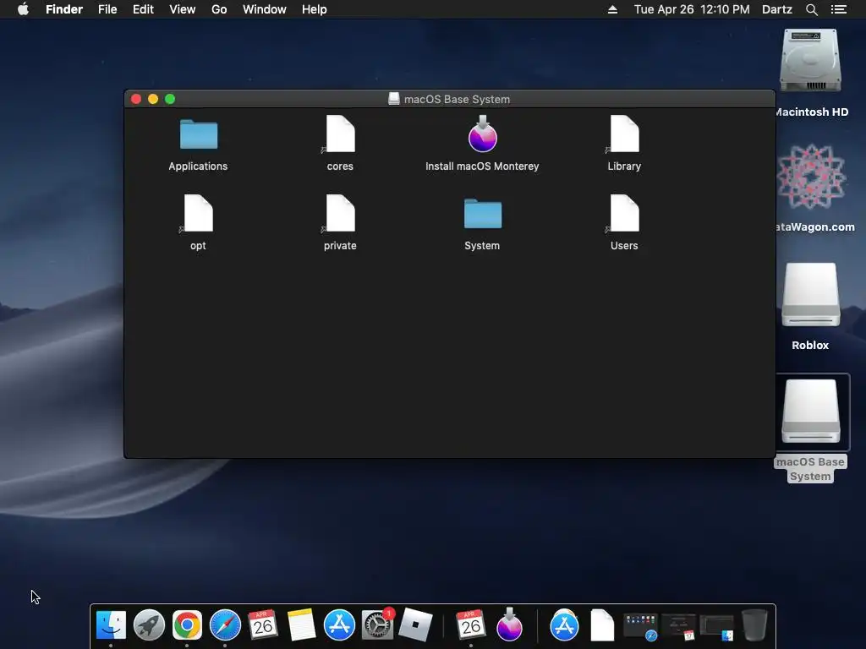Select the Library alias icon

(x=624, y=134)
